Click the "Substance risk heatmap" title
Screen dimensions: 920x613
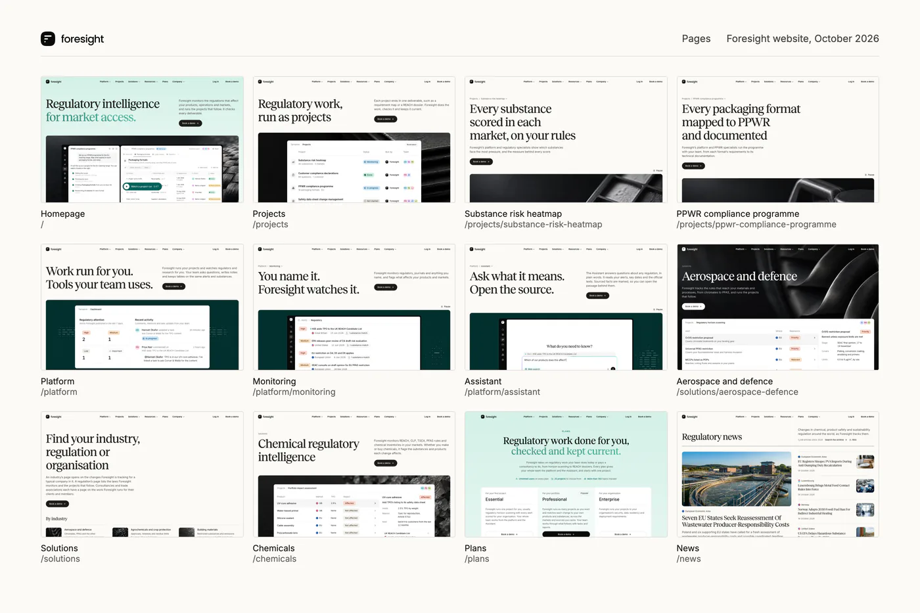513,214
